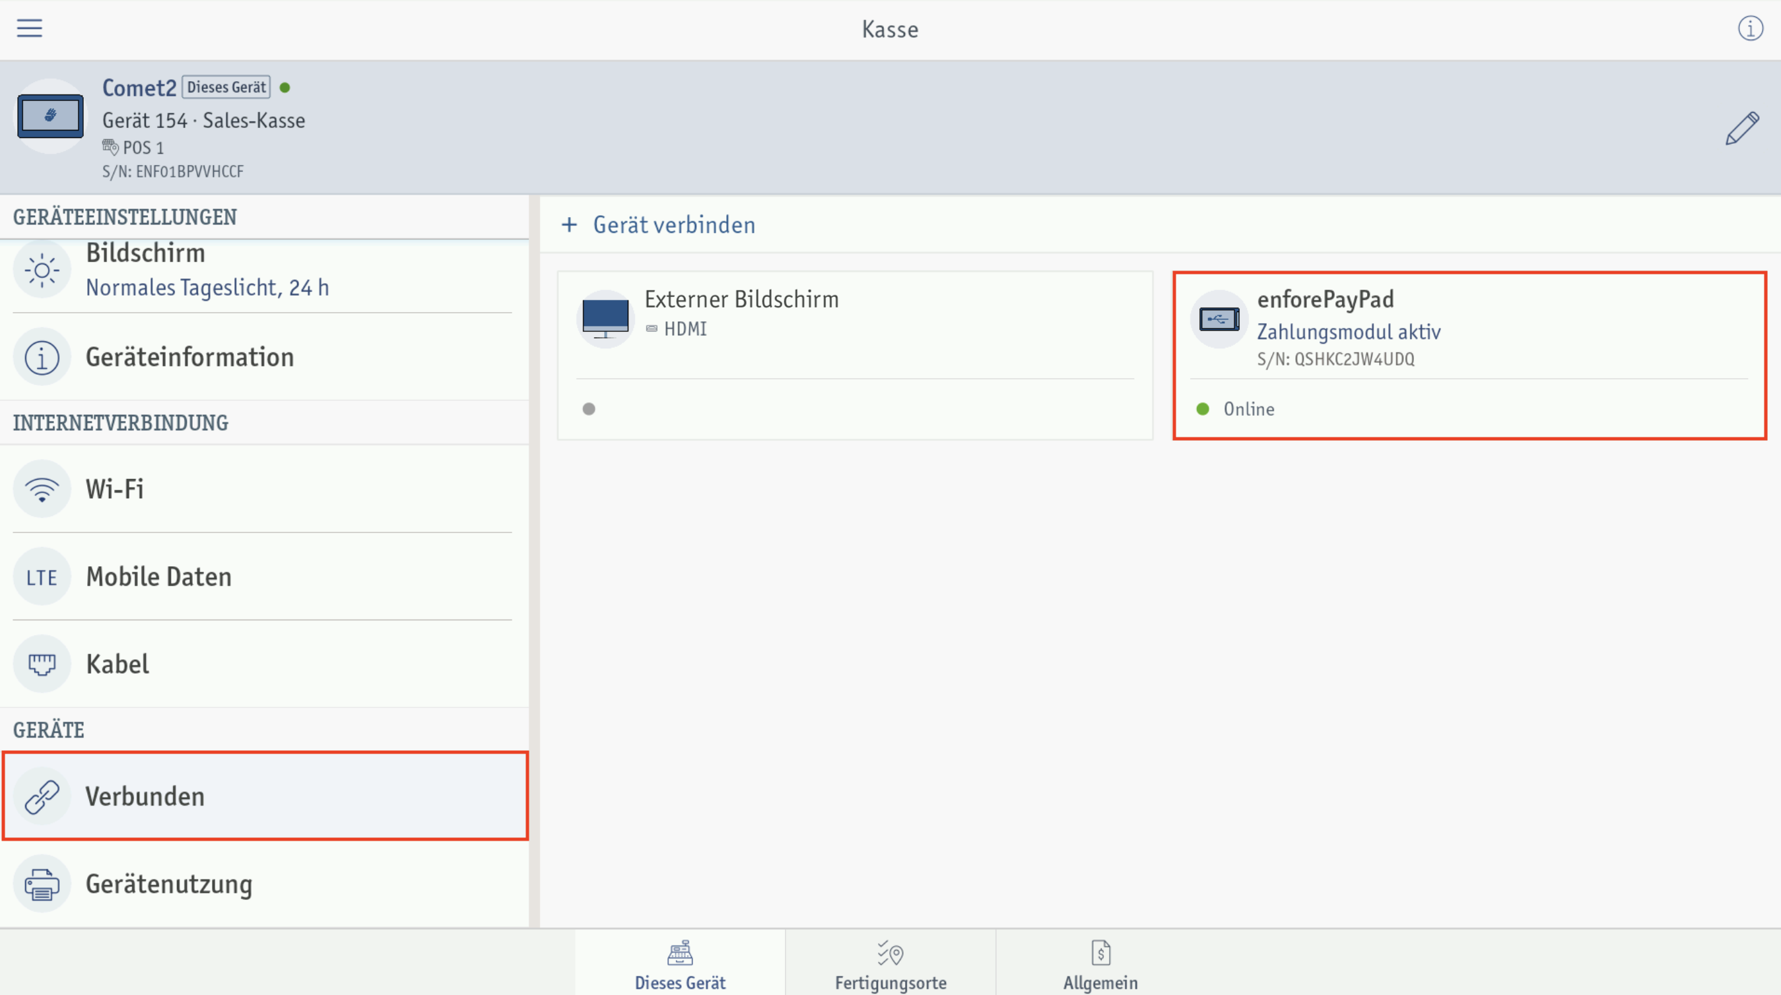Click the Comet2 device thumbnail icon
Screen dimensions: 1781x995
pyautogui.click(x=50, y=116)
